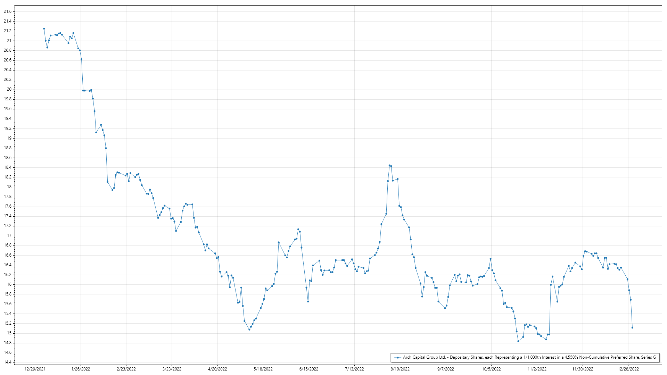Click the 14.4 y-axis label

[8, 362]
